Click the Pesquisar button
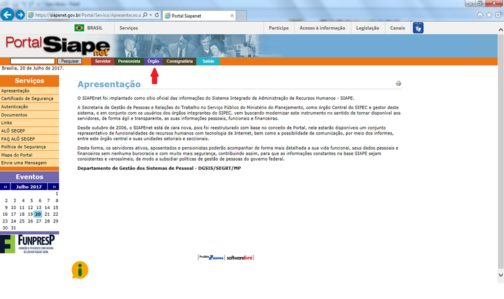The width and height of the screenshot is (504, 299). [70, 61]
